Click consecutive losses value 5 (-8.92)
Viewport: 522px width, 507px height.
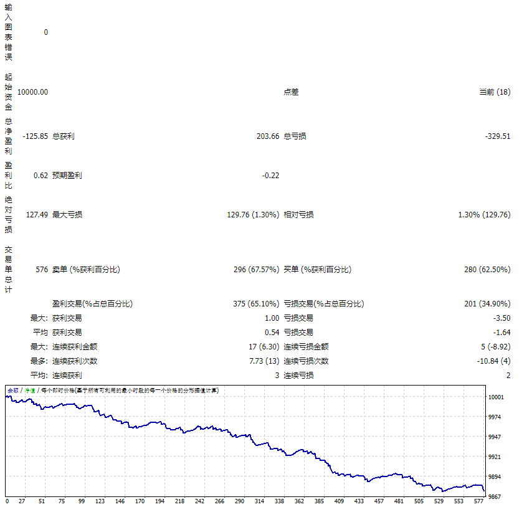click(496, 347)
